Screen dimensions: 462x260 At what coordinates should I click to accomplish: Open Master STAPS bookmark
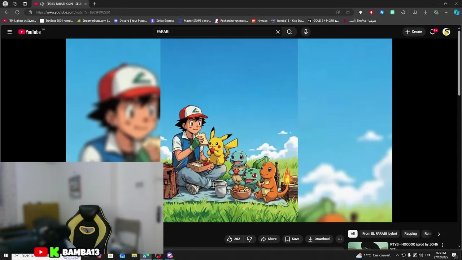[x=195, y=21]
